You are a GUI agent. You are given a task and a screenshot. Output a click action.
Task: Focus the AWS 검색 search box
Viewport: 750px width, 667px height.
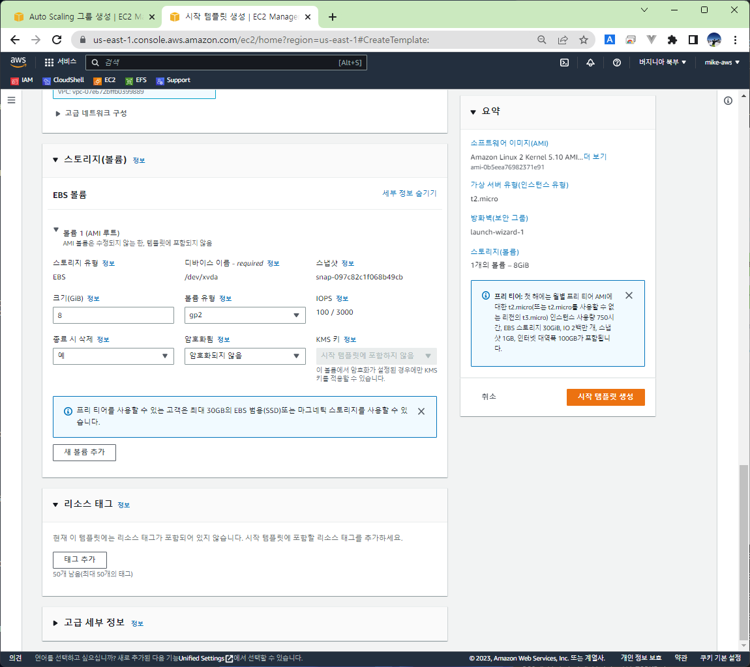(226, 63)
